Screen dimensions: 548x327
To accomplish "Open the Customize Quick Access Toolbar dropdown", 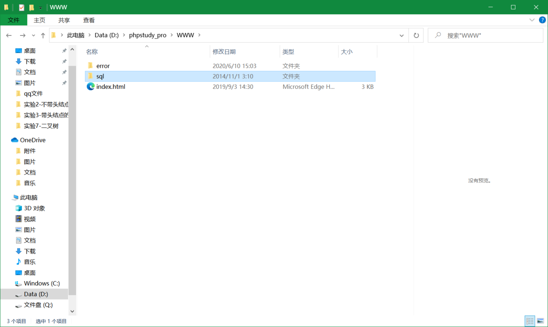I will (x=40, y=8).
